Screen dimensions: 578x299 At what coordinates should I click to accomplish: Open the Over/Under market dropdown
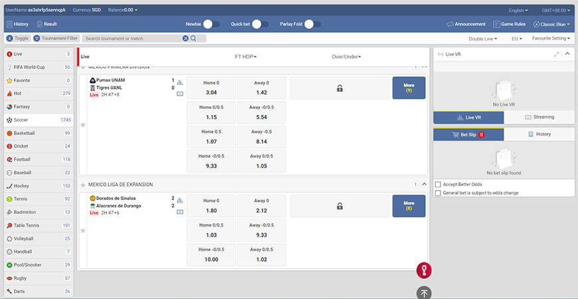point(346,56)
